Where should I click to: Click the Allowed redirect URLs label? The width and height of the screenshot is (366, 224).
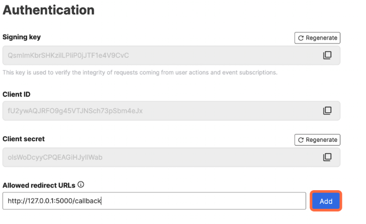39,185
